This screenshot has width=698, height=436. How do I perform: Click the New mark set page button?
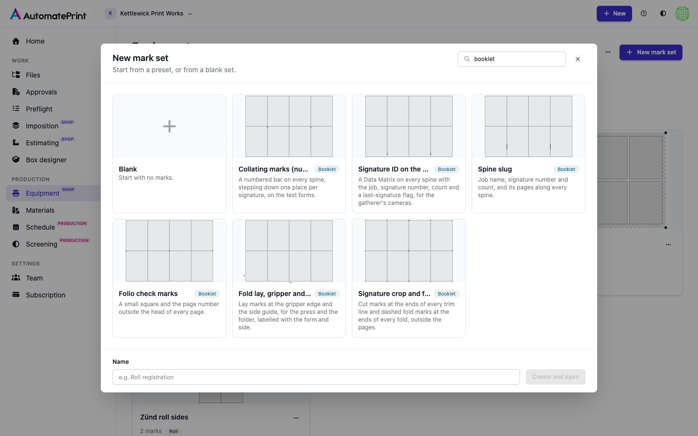651,52
